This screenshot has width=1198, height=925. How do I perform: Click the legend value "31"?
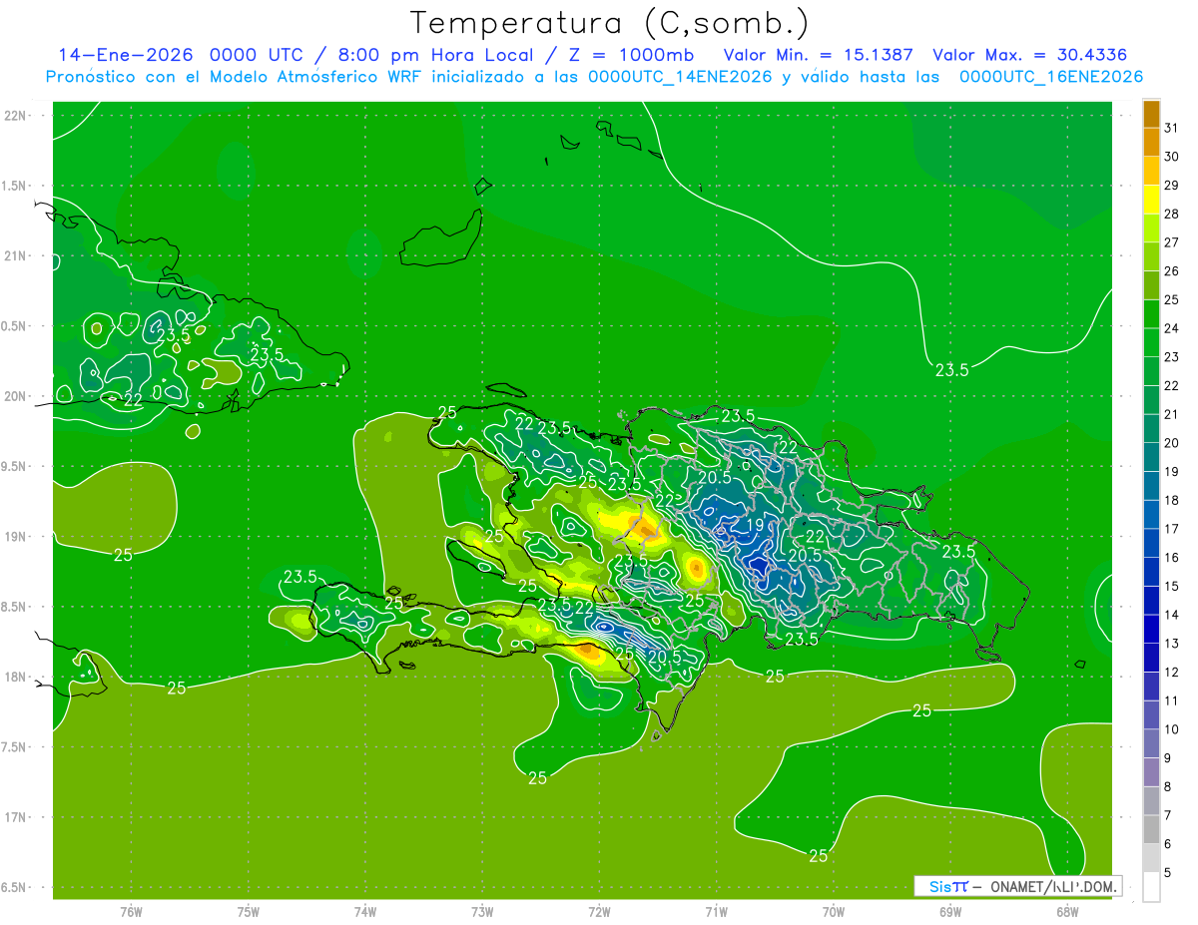click(x=1171, y=128)
